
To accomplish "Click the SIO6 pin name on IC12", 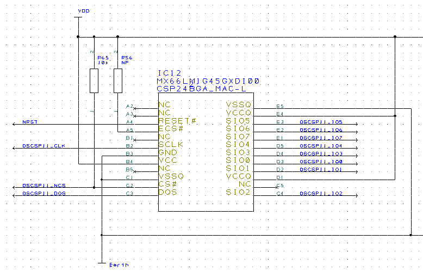I will (238, 128).
